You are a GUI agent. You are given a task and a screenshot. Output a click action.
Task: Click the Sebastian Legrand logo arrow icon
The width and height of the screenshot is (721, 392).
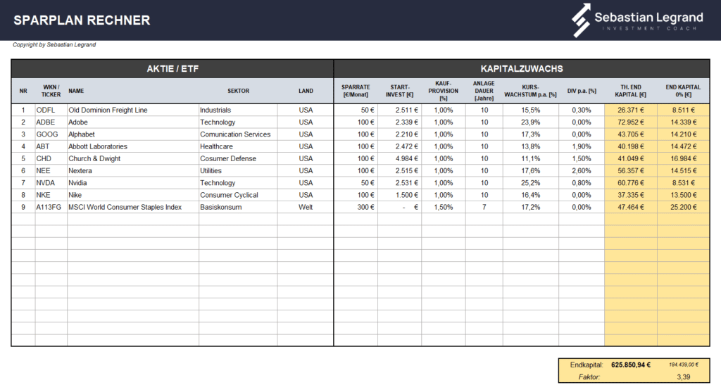[x=581, y=20]
